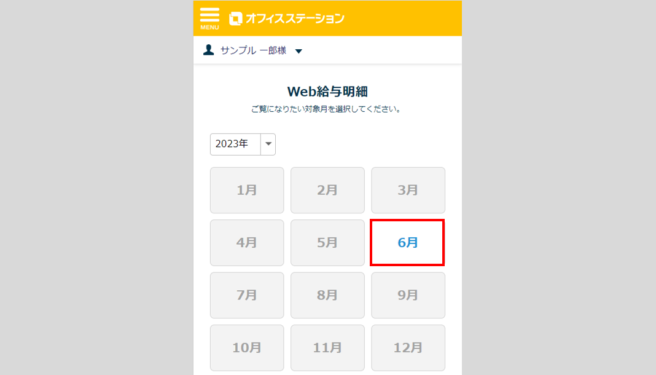Open the 12月 month tile

(x=408, y=348)
